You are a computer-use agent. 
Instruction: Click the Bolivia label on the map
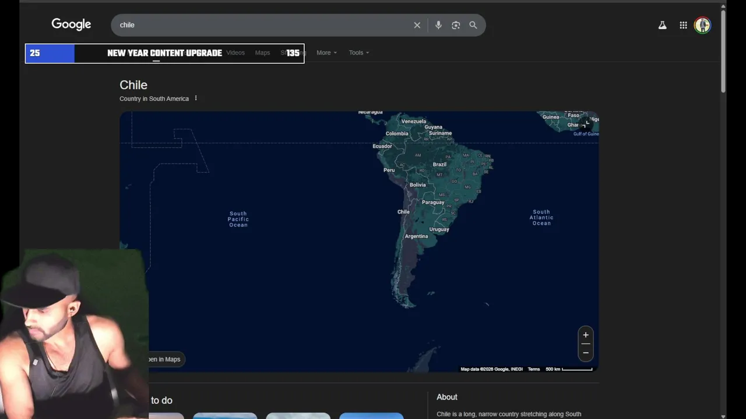(x=417, y=184)
